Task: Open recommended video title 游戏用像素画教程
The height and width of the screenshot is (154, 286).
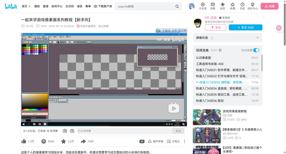Action: tap(235, 111)
